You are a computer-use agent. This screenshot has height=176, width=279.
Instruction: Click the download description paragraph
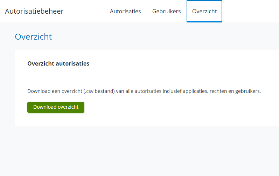pos(144,91)
